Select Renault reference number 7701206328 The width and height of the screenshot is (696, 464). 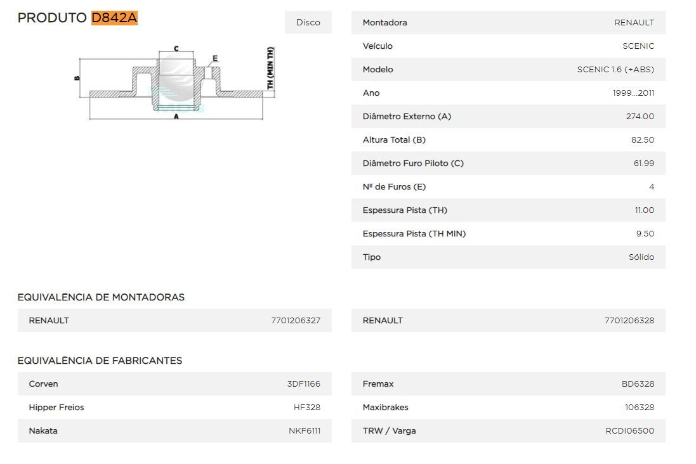click(x=629, y=321)
